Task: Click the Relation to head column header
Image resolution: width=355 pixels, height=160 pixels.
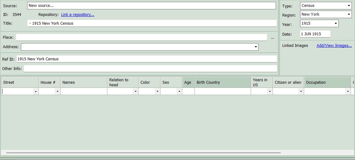Action: pyautogui.click(x=123, y=82)
